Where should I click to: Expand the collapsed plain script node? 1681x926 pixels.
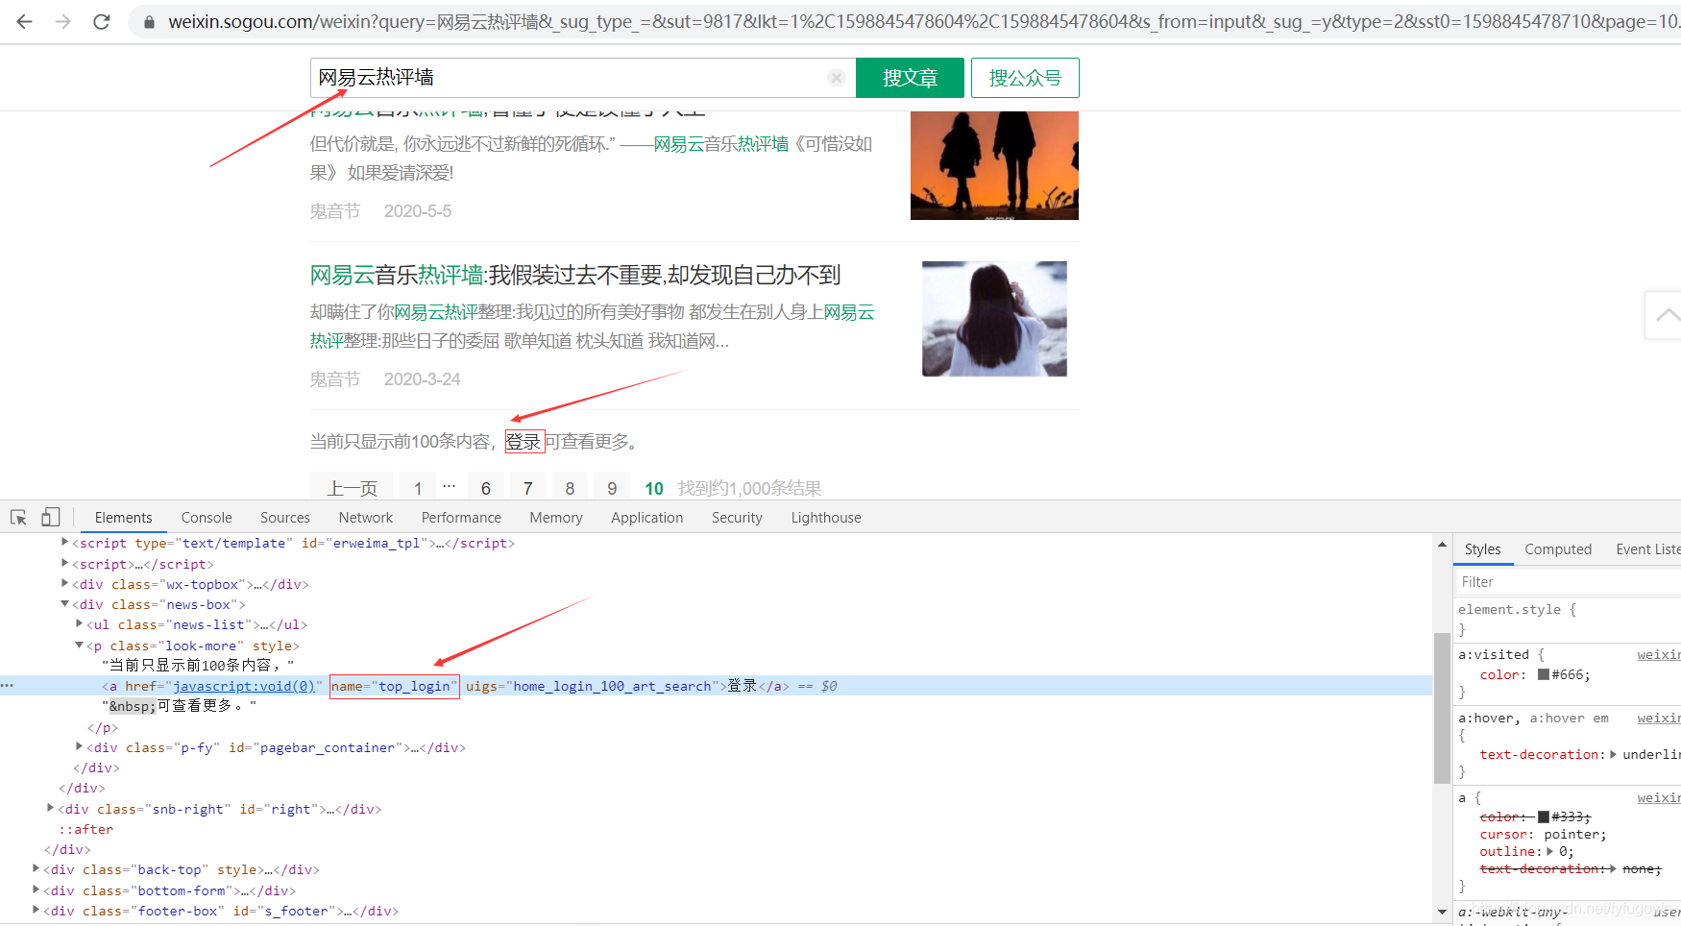click(x=64, y=563)
